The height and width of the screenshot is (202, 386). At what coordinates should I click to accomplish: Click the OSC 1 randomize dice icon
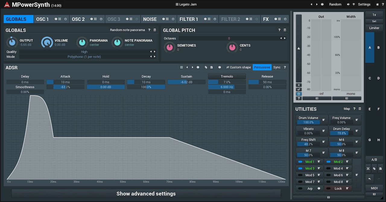click(56, 19)
